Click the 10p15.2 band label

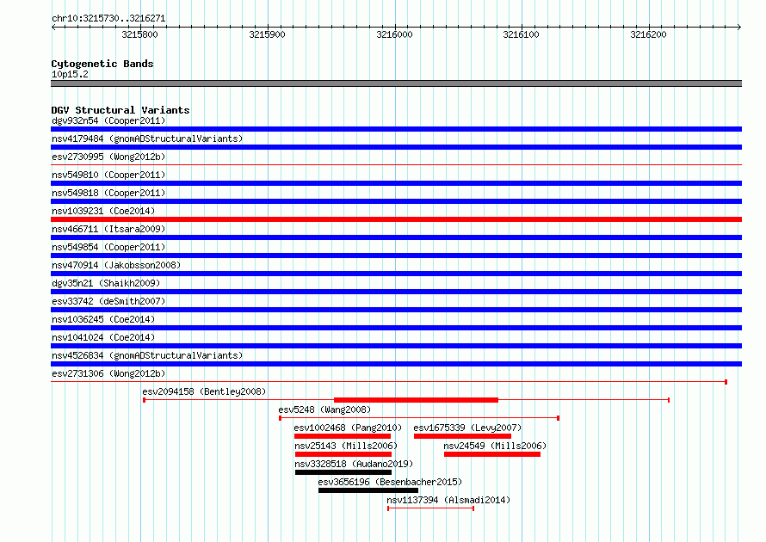click(70, 74)
